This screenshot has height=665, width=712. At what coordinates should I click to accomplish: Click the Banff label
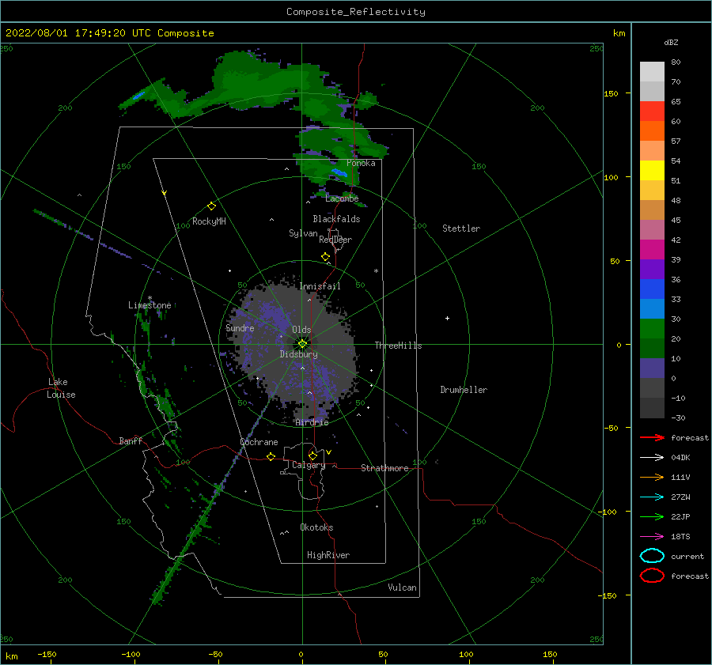point(131,440)
